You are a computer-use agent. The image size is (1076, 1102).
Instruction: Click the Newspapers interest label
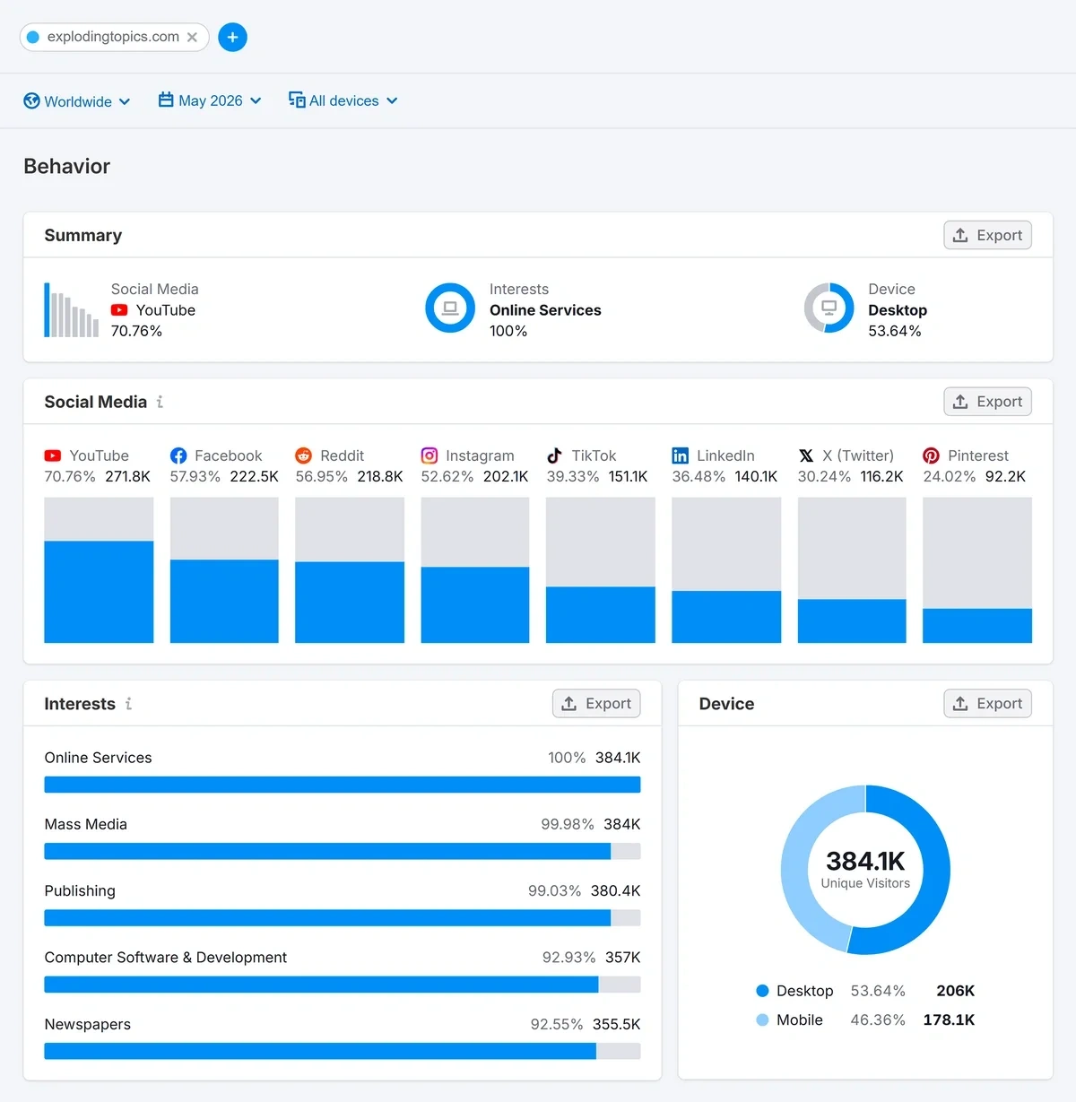click(88, 1024)
